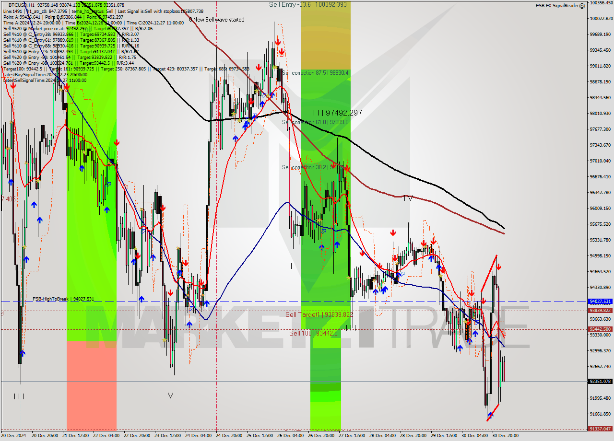Click the '21 Dec 12:00' time axis label

coord(75,436)
